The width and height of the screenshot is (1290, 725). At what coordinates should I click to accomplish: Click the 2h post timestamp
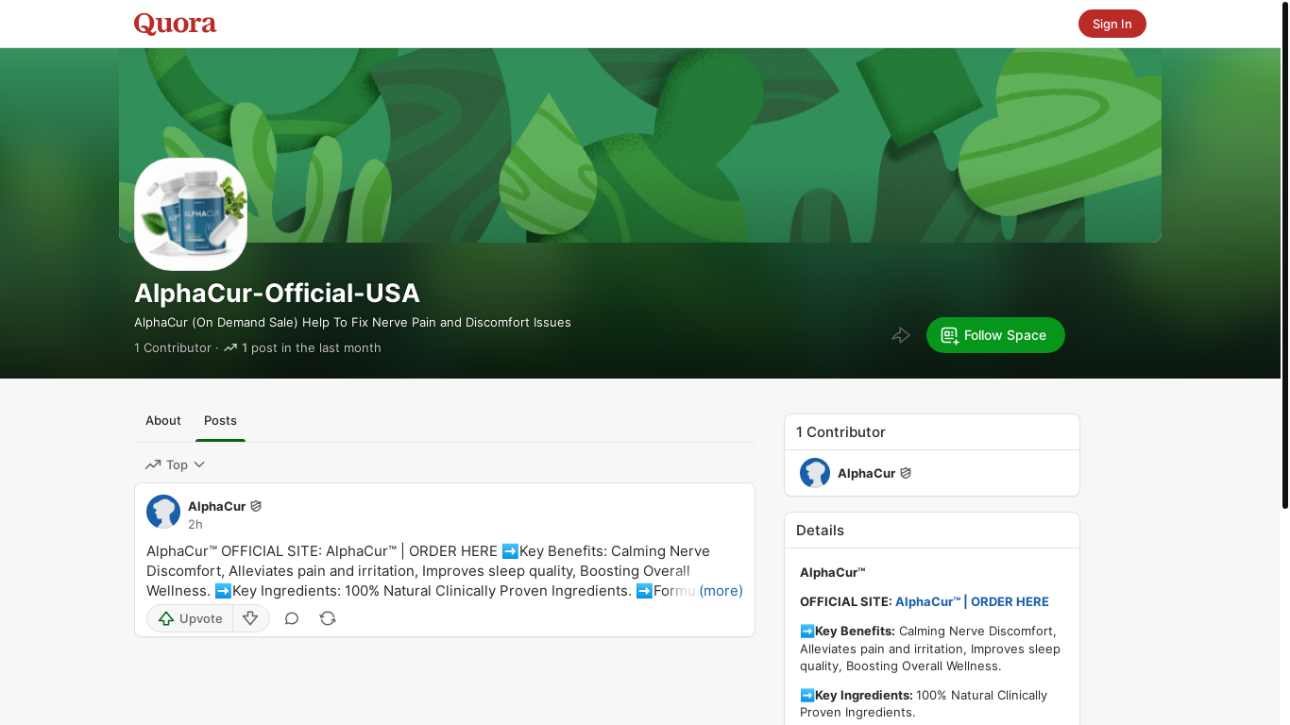pyautogui.click(x=195, y=524)
